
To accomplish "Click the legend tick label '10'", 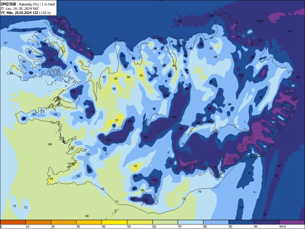I will click(27, 227).
